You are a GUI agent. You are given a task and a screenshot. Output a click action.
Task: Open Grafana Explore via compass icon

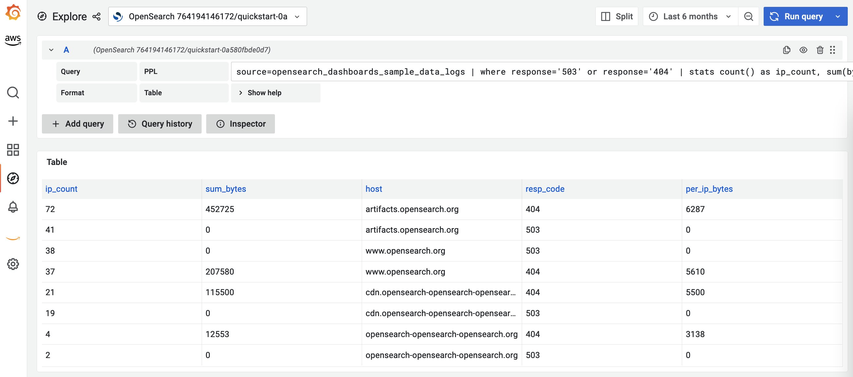tap(13, 178)
